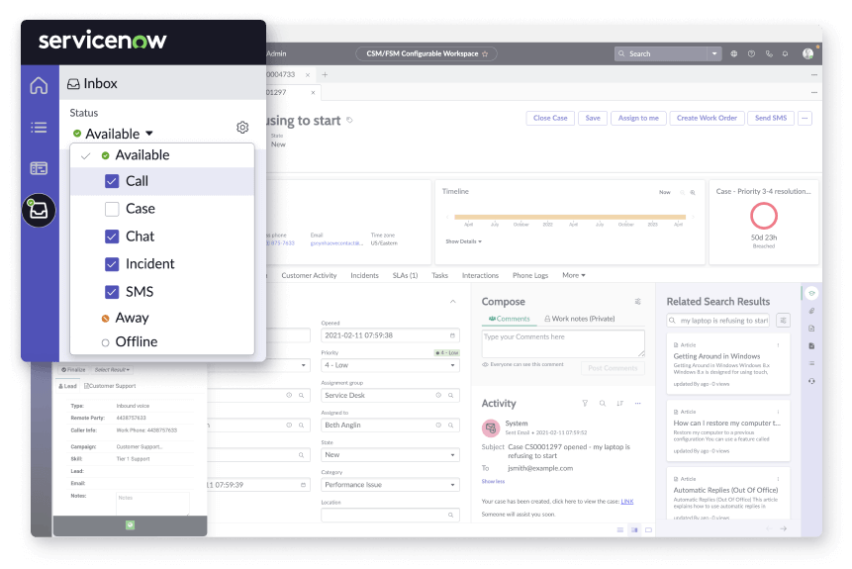Switch to Customer Activity tab

(x=309, y=275)
